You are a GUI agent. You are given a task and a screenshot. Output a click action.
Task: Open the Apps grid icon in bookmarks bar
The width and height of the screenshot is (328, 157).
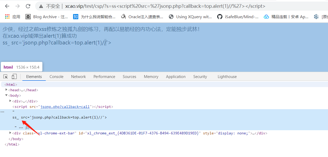(x=7, y=17)
